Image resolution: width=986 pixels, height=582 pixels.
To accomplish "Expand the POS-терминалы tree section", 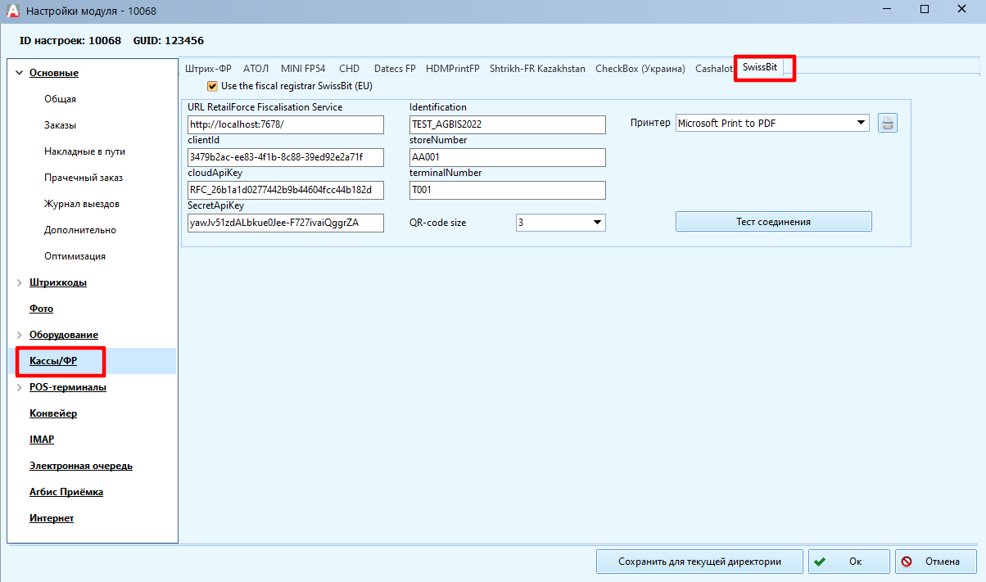I will 19,387.
